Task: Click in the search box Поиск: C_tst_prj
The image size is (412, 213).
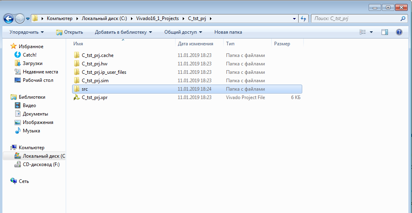Action: (x=355, y=18)
